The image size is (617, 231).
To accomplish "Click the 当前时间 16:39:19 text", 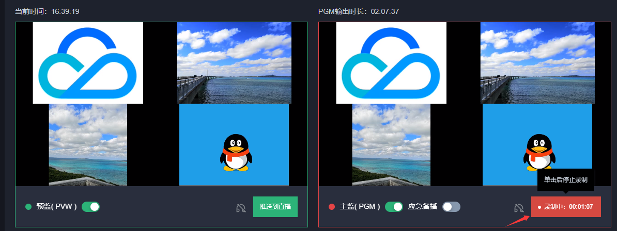I will click(x=47, y=11).
